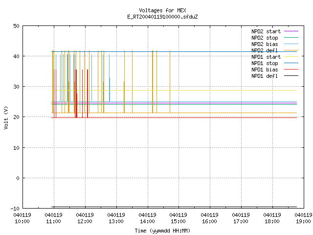Click the 040119 16:00 time tick label

210,218
